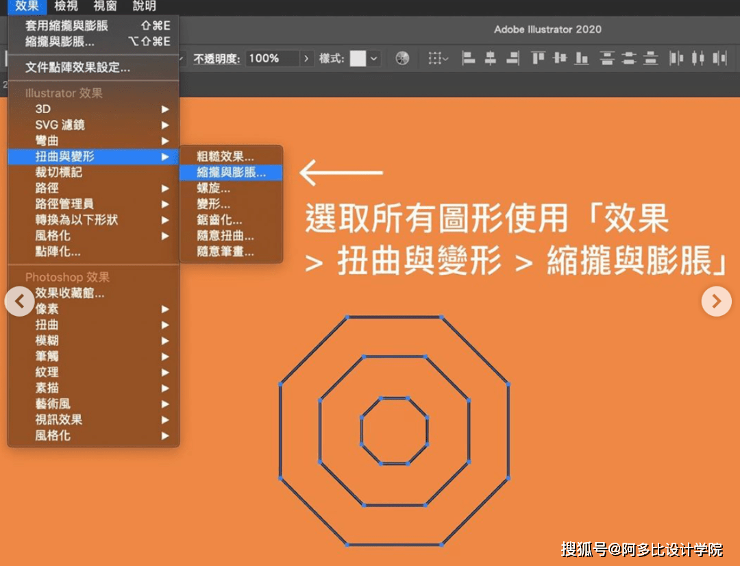Select the horizontal align center icon
This screenshot has width=740, height=566.
tap(489, 58)
